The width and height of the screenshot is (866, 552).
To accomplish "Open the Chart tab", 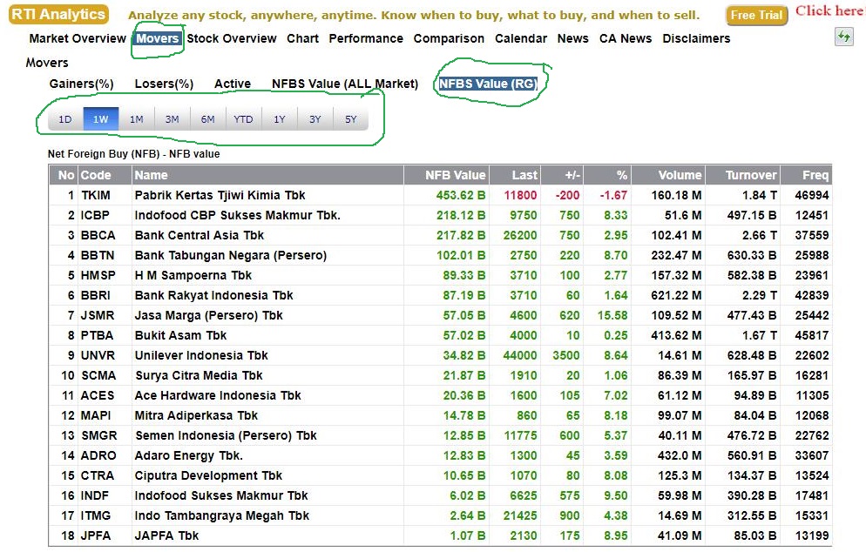I will [302, 38].
